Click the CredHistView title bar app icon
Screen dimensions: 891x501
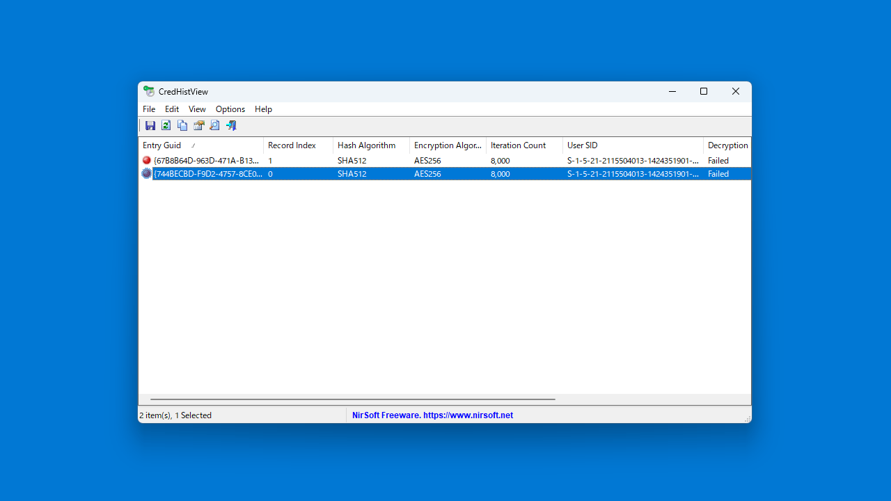point(149,91)
